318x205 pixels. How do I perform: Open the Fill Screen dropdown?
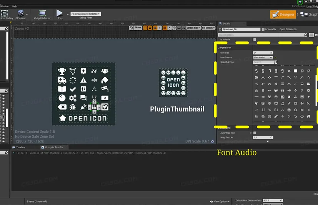[x=208, y=28]
